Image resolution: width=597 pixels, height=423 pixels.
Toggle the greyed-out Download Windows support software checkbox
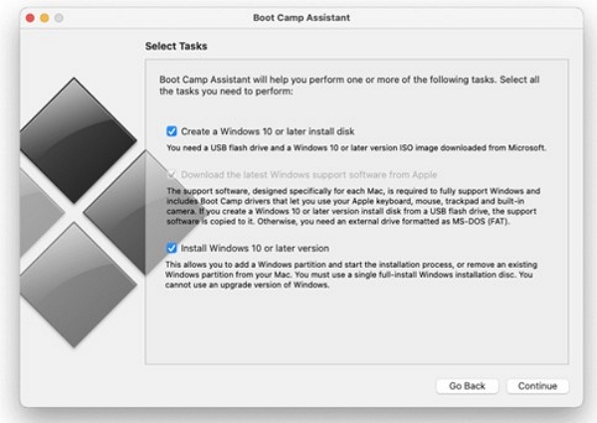pos(171,175)
